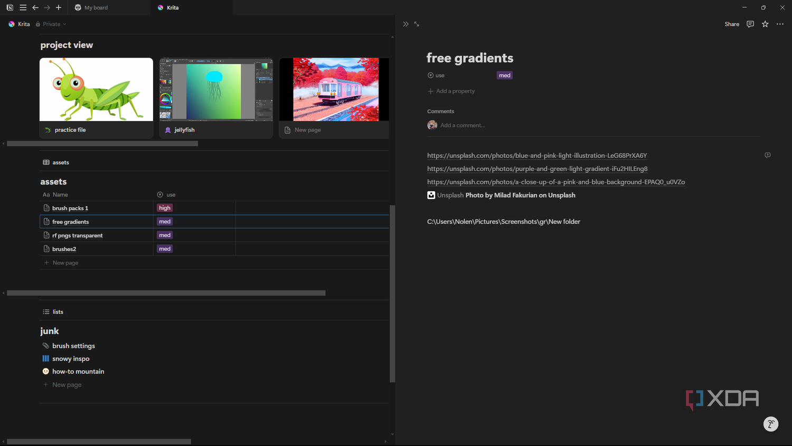Click the brush settings page icon

[x=46, y=346]
